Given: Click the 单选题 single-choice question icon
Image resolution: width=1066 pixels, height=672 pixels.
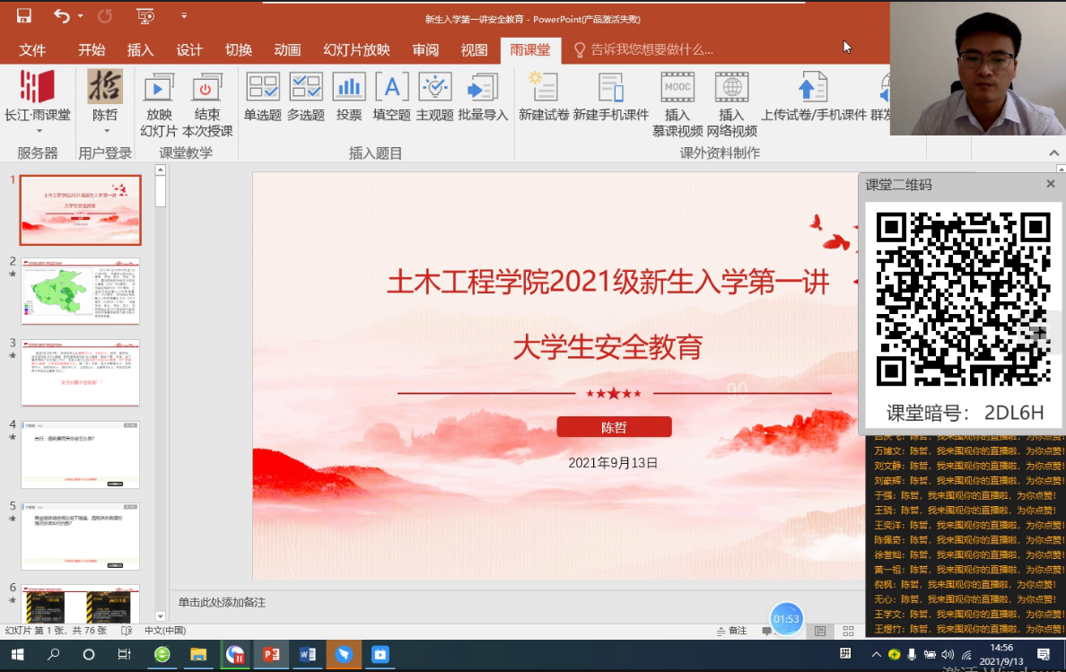Looking at the screenshot, I should pos(262,88).
